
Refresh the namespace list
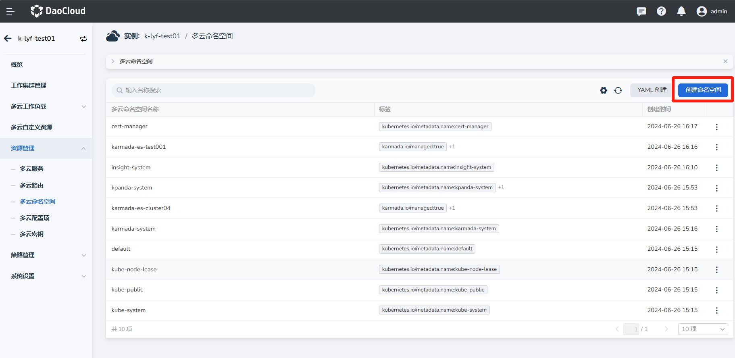618,90
